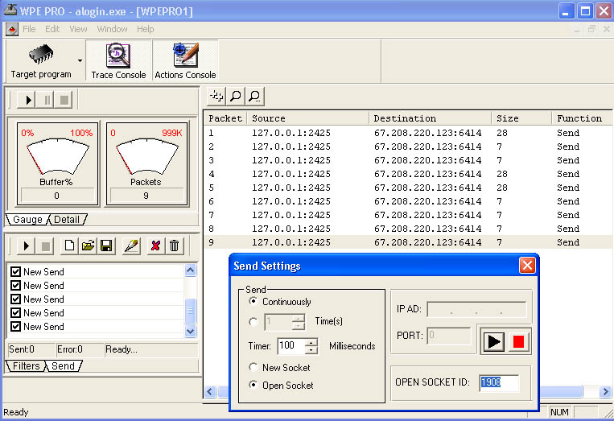
Task: Start packet logging with the top play button
Action: (27, 101)
